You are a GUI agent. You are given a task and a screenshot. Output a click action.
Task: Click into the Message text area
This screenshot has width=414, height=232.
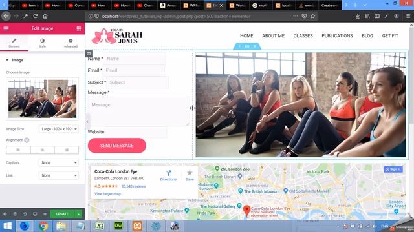click(138, 111)
